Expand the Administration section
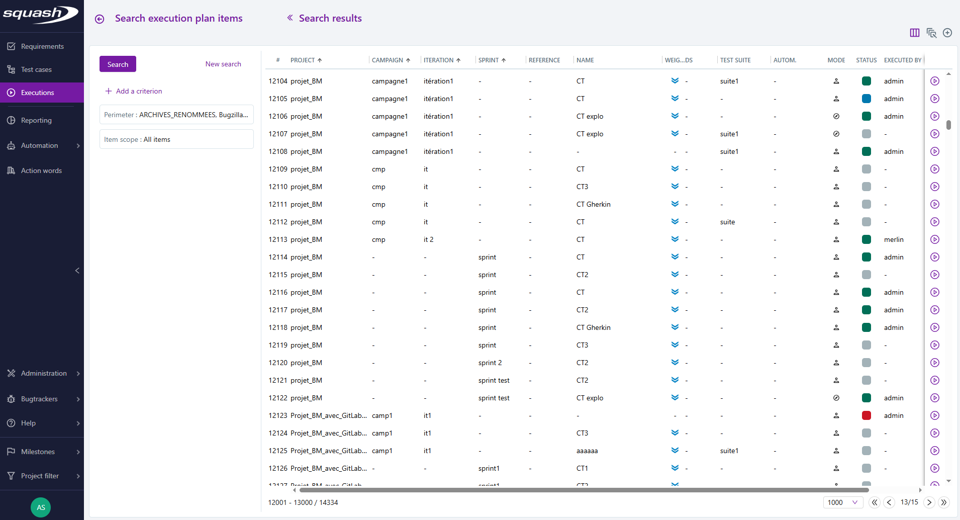960x520 pixels. click(x=43, y=373)
